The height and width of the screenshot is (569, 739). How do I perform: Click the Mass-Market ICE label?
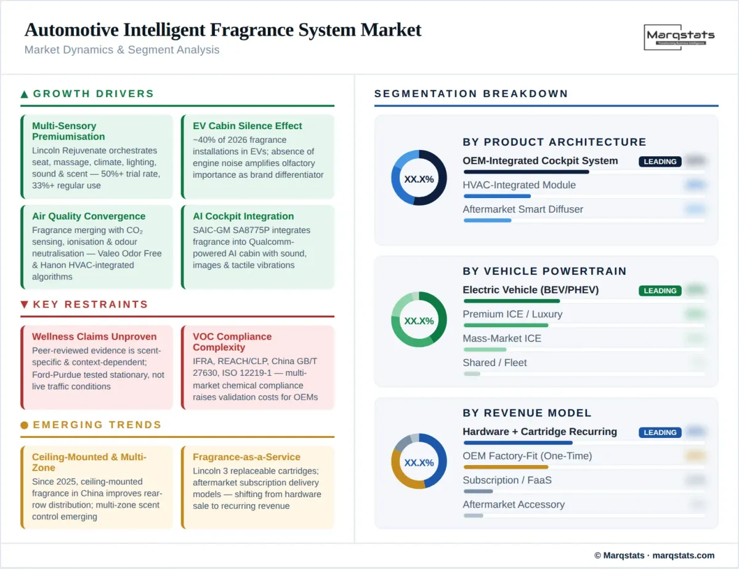(502, 338)
